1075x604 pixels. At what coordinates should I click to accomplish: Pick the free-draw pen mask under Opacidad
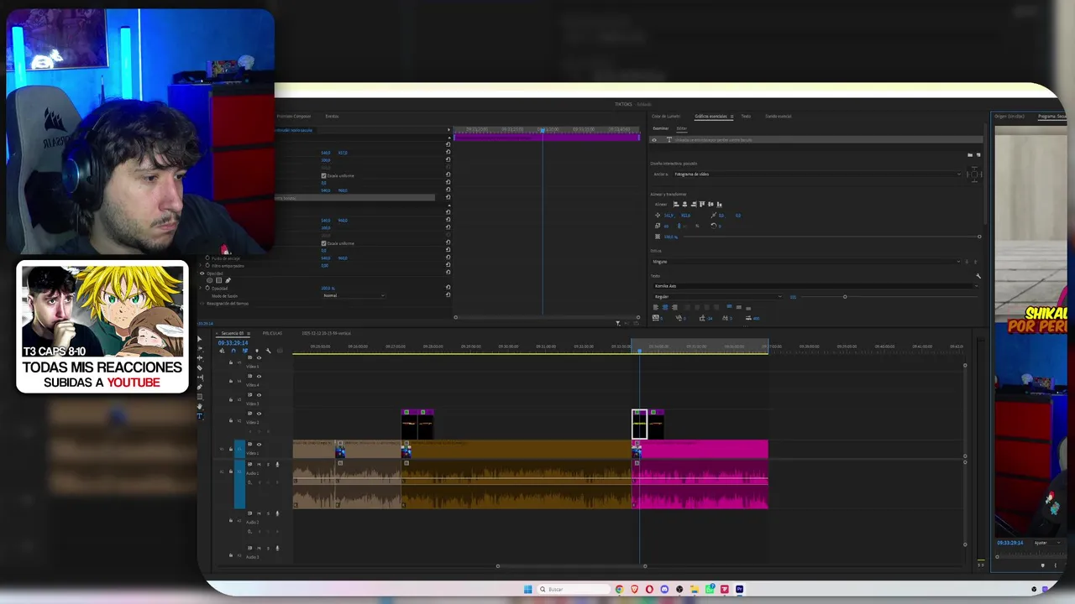click(228, 280)
